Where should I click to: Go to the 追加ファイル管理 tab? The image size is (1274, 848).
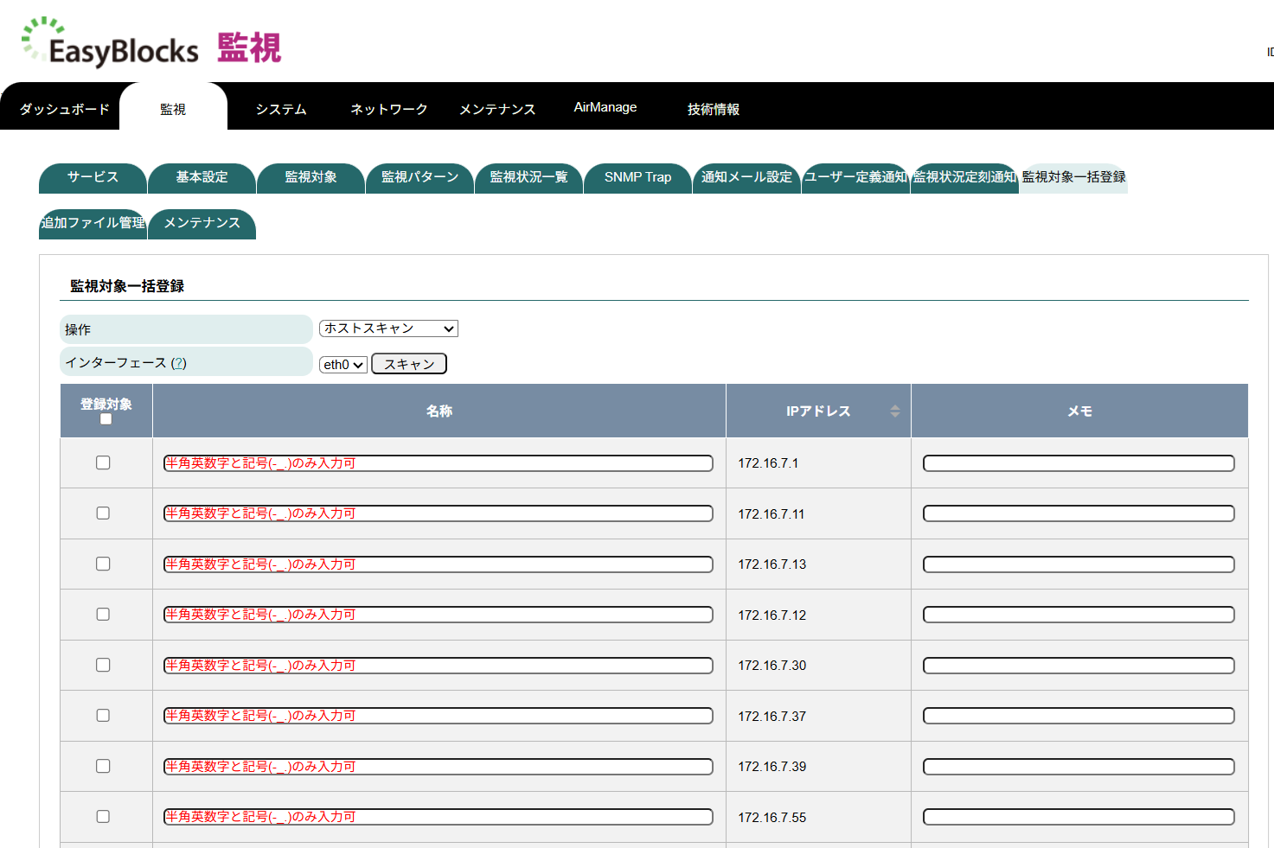tap(92, 223)
